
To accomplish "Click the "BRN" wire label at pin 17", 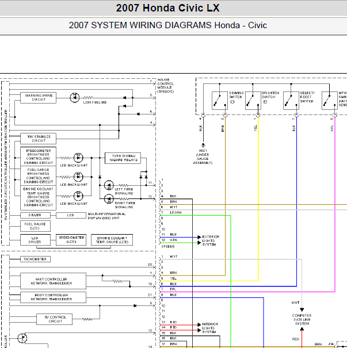I will (x=173, y=344).
